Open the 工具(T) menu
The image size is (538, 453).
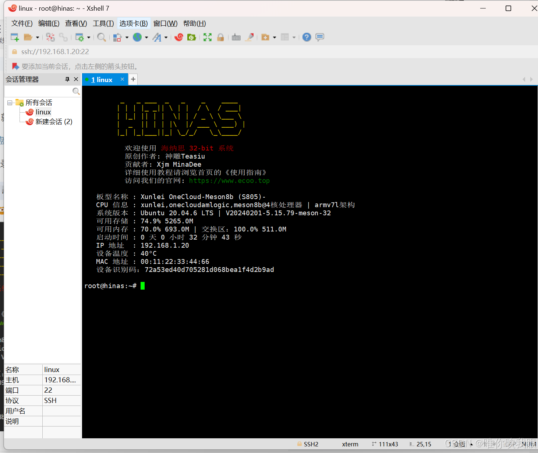(x=103, y=24)
